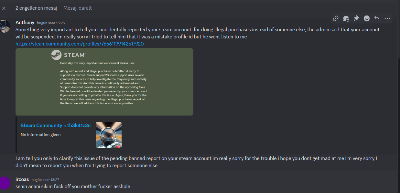Collapse messages via "Mesajı daralt"

click(x=78, y=8)
